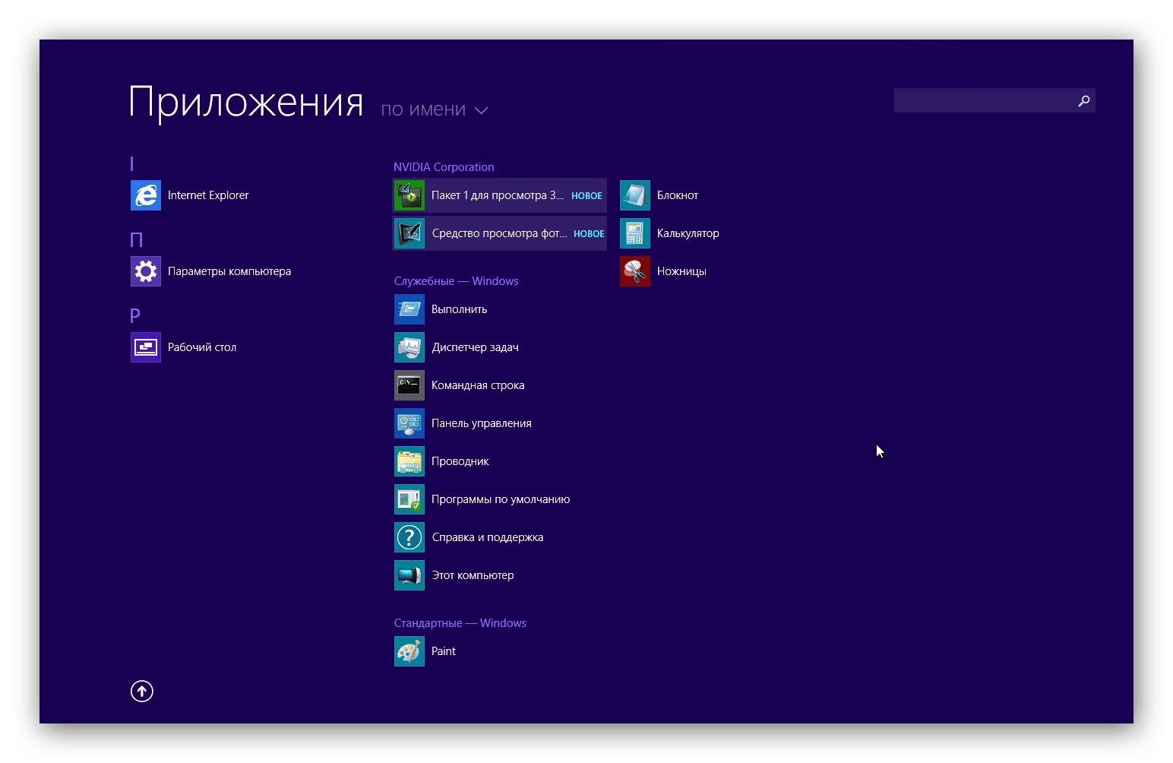Click the Проводник folder icon
Screen dimensions: 1173x763
pos(409,461)
